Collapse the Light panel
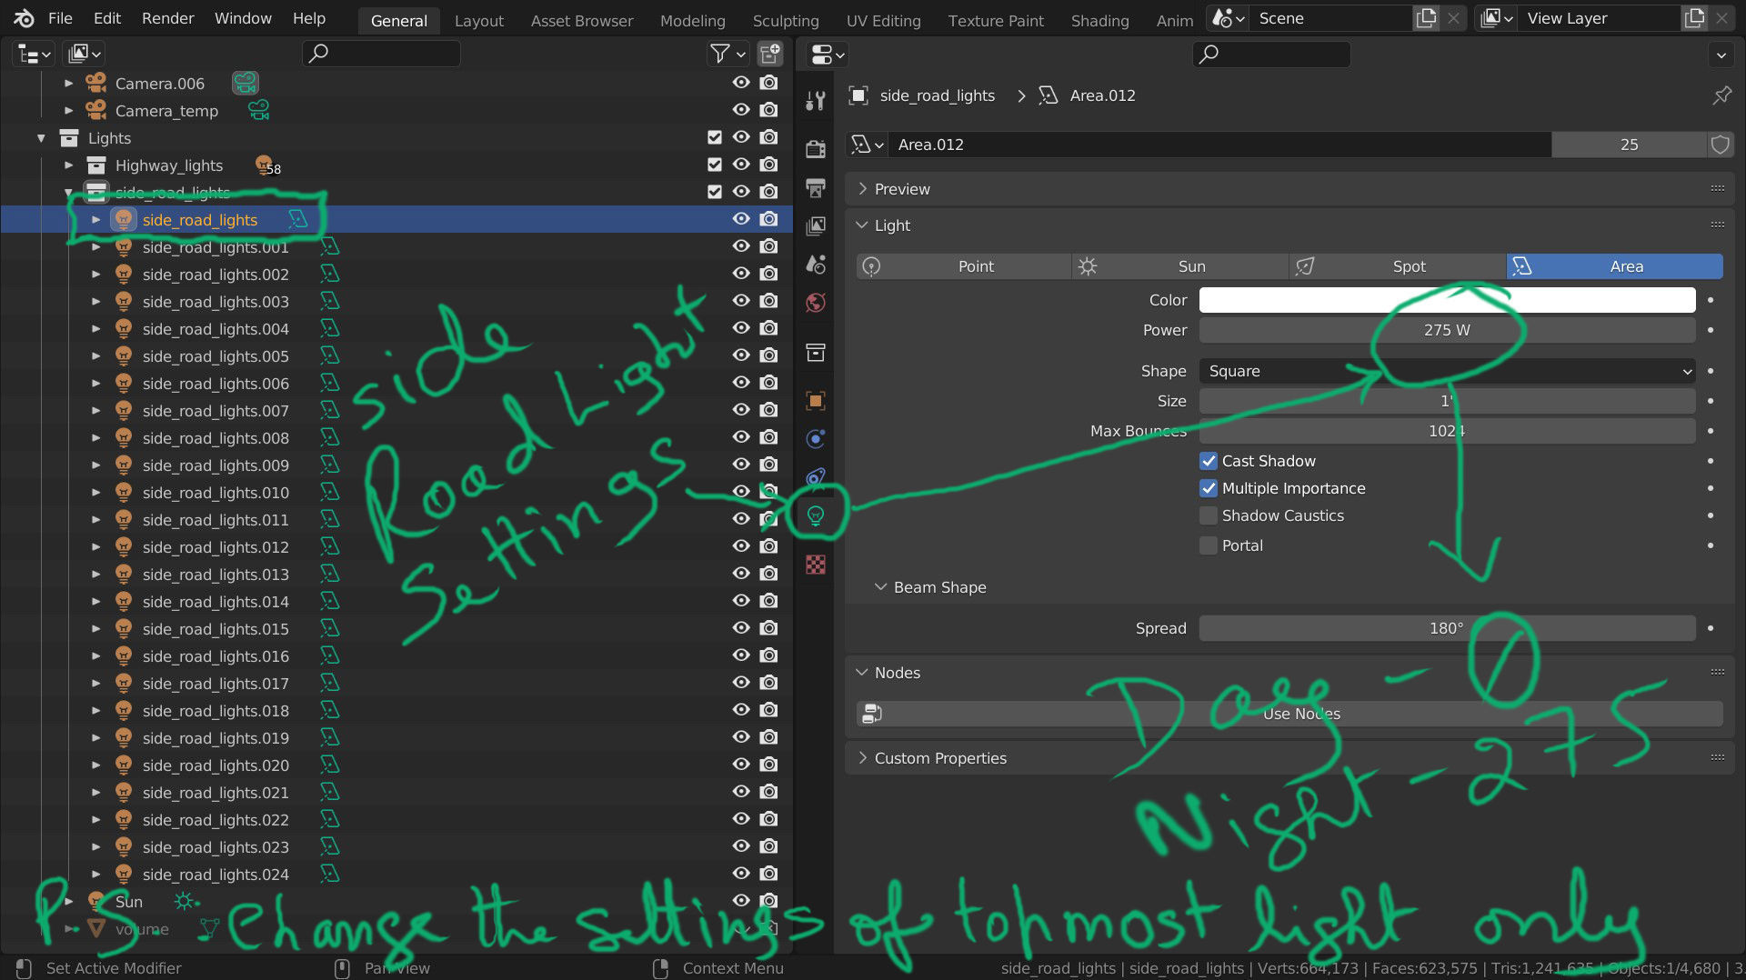The width and height of the screenshot is (1746, 980). click(862, 225)
